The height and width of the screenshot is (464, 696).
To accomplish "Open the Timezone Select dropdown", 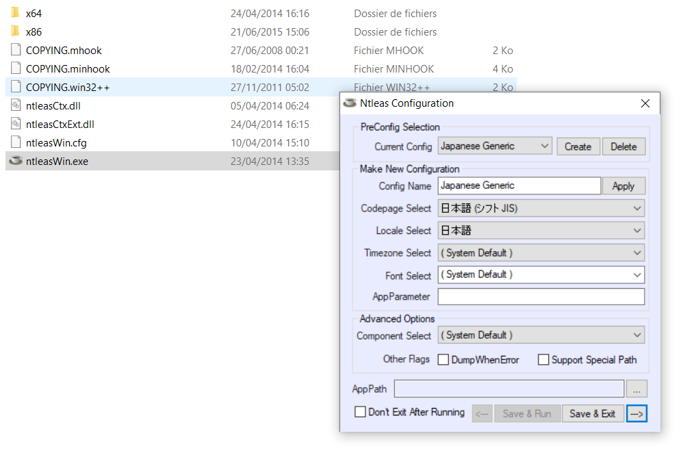I will (x=541, y=253).
